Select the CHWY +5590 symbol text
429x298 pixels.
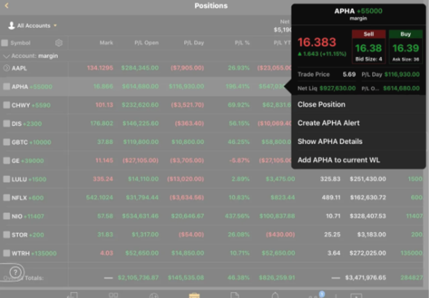(x=31, y=105)
